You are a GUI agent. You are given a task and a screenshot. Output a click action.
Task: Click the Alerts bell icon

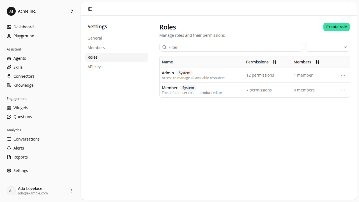point(9,148)
